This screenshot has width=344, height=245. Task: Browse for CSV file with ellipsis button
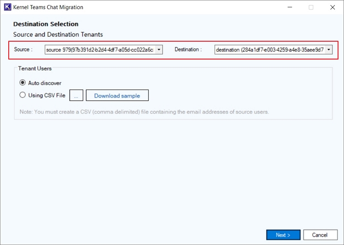pyautogui.click(x=76, y=95)
